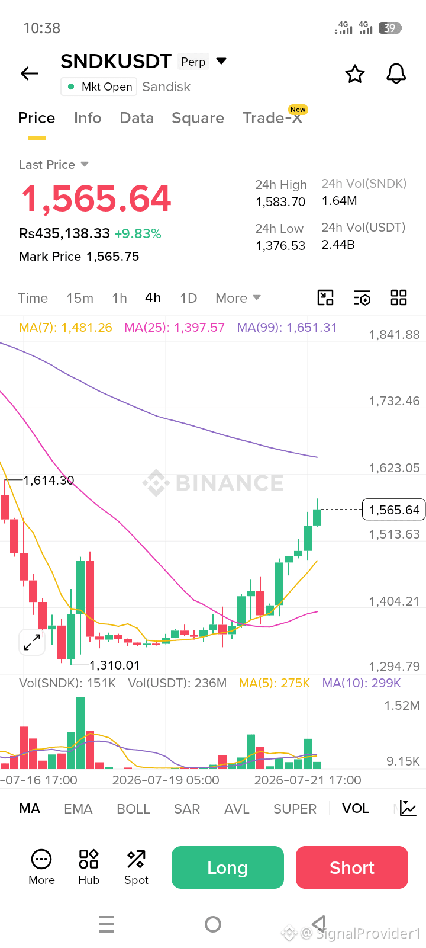Toggle the VOL sub-indicator
The height and width of the screenshot is (948, 426).
[x=355, y=808]
